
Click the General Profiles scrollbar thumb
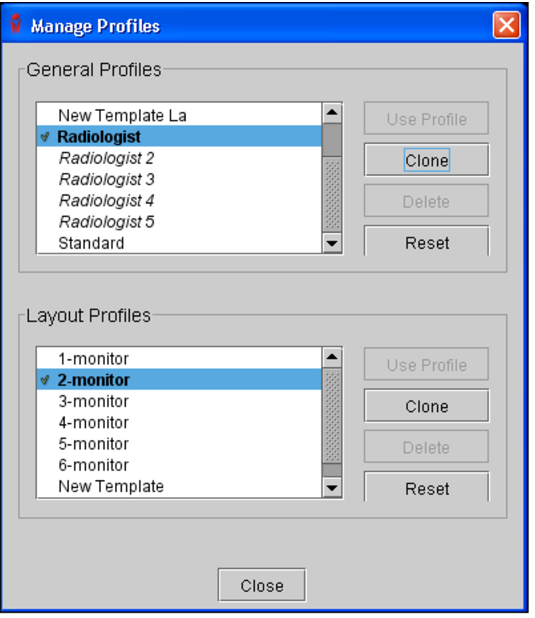(x=331, y=140)
